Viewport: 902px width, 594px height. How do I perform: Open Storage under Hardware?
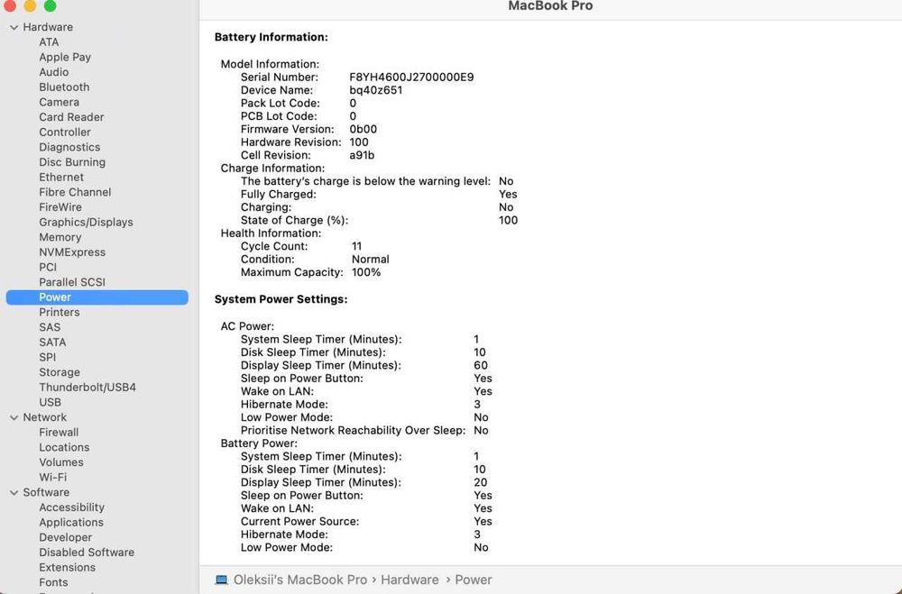coord(60,372)
